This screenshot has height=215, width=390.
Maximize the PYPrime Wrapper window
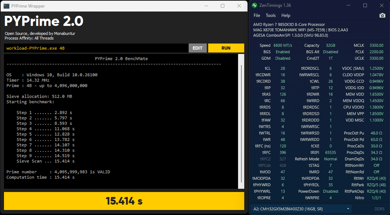[x=222, y=6]
